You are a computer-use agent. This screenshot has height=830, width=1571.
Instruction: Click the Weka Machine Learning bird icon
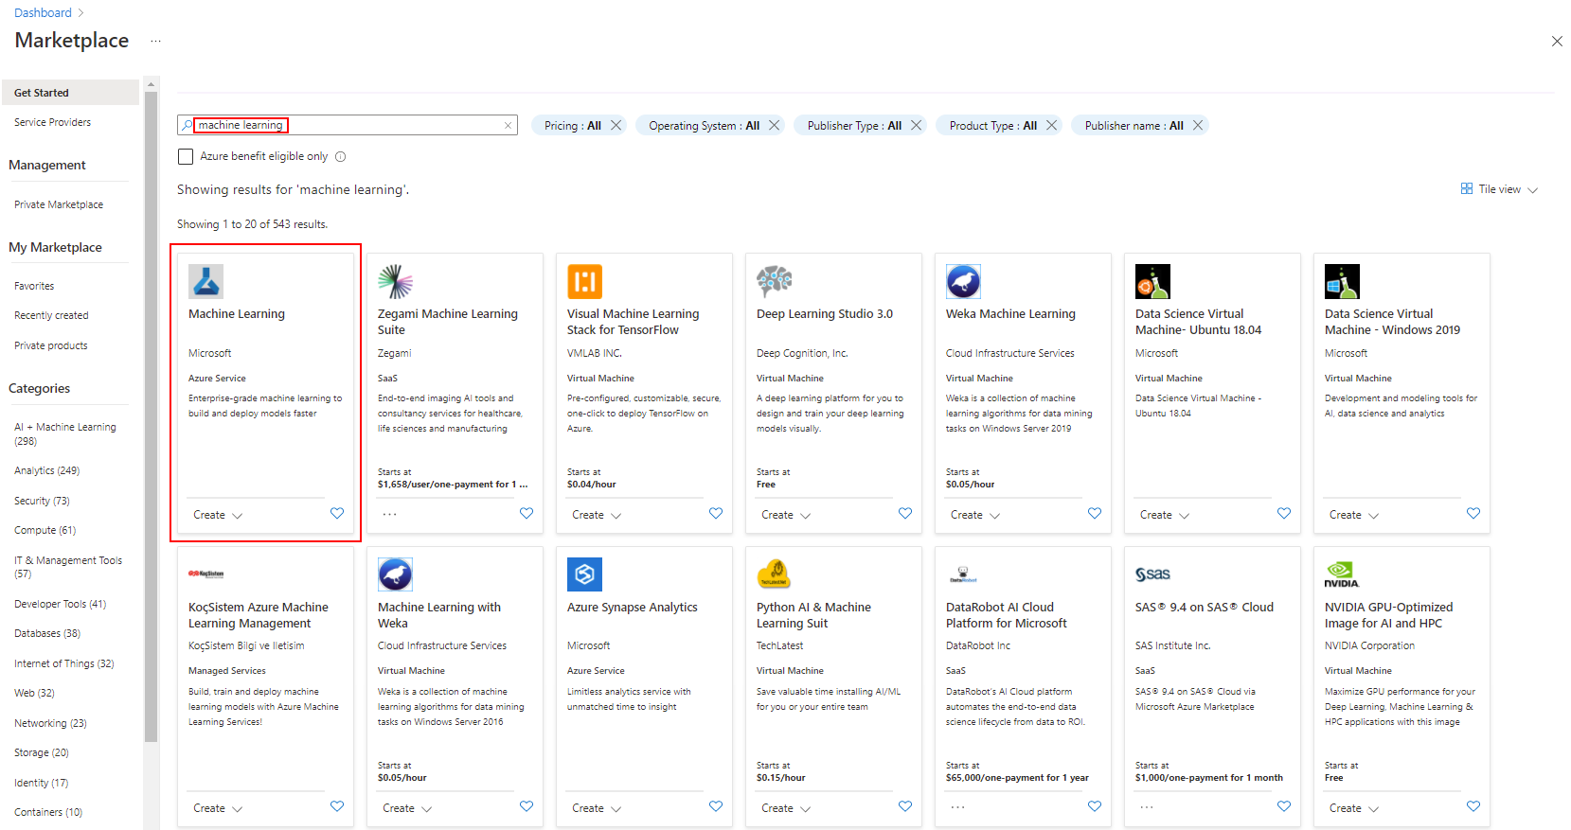click(x=963, y=281)
